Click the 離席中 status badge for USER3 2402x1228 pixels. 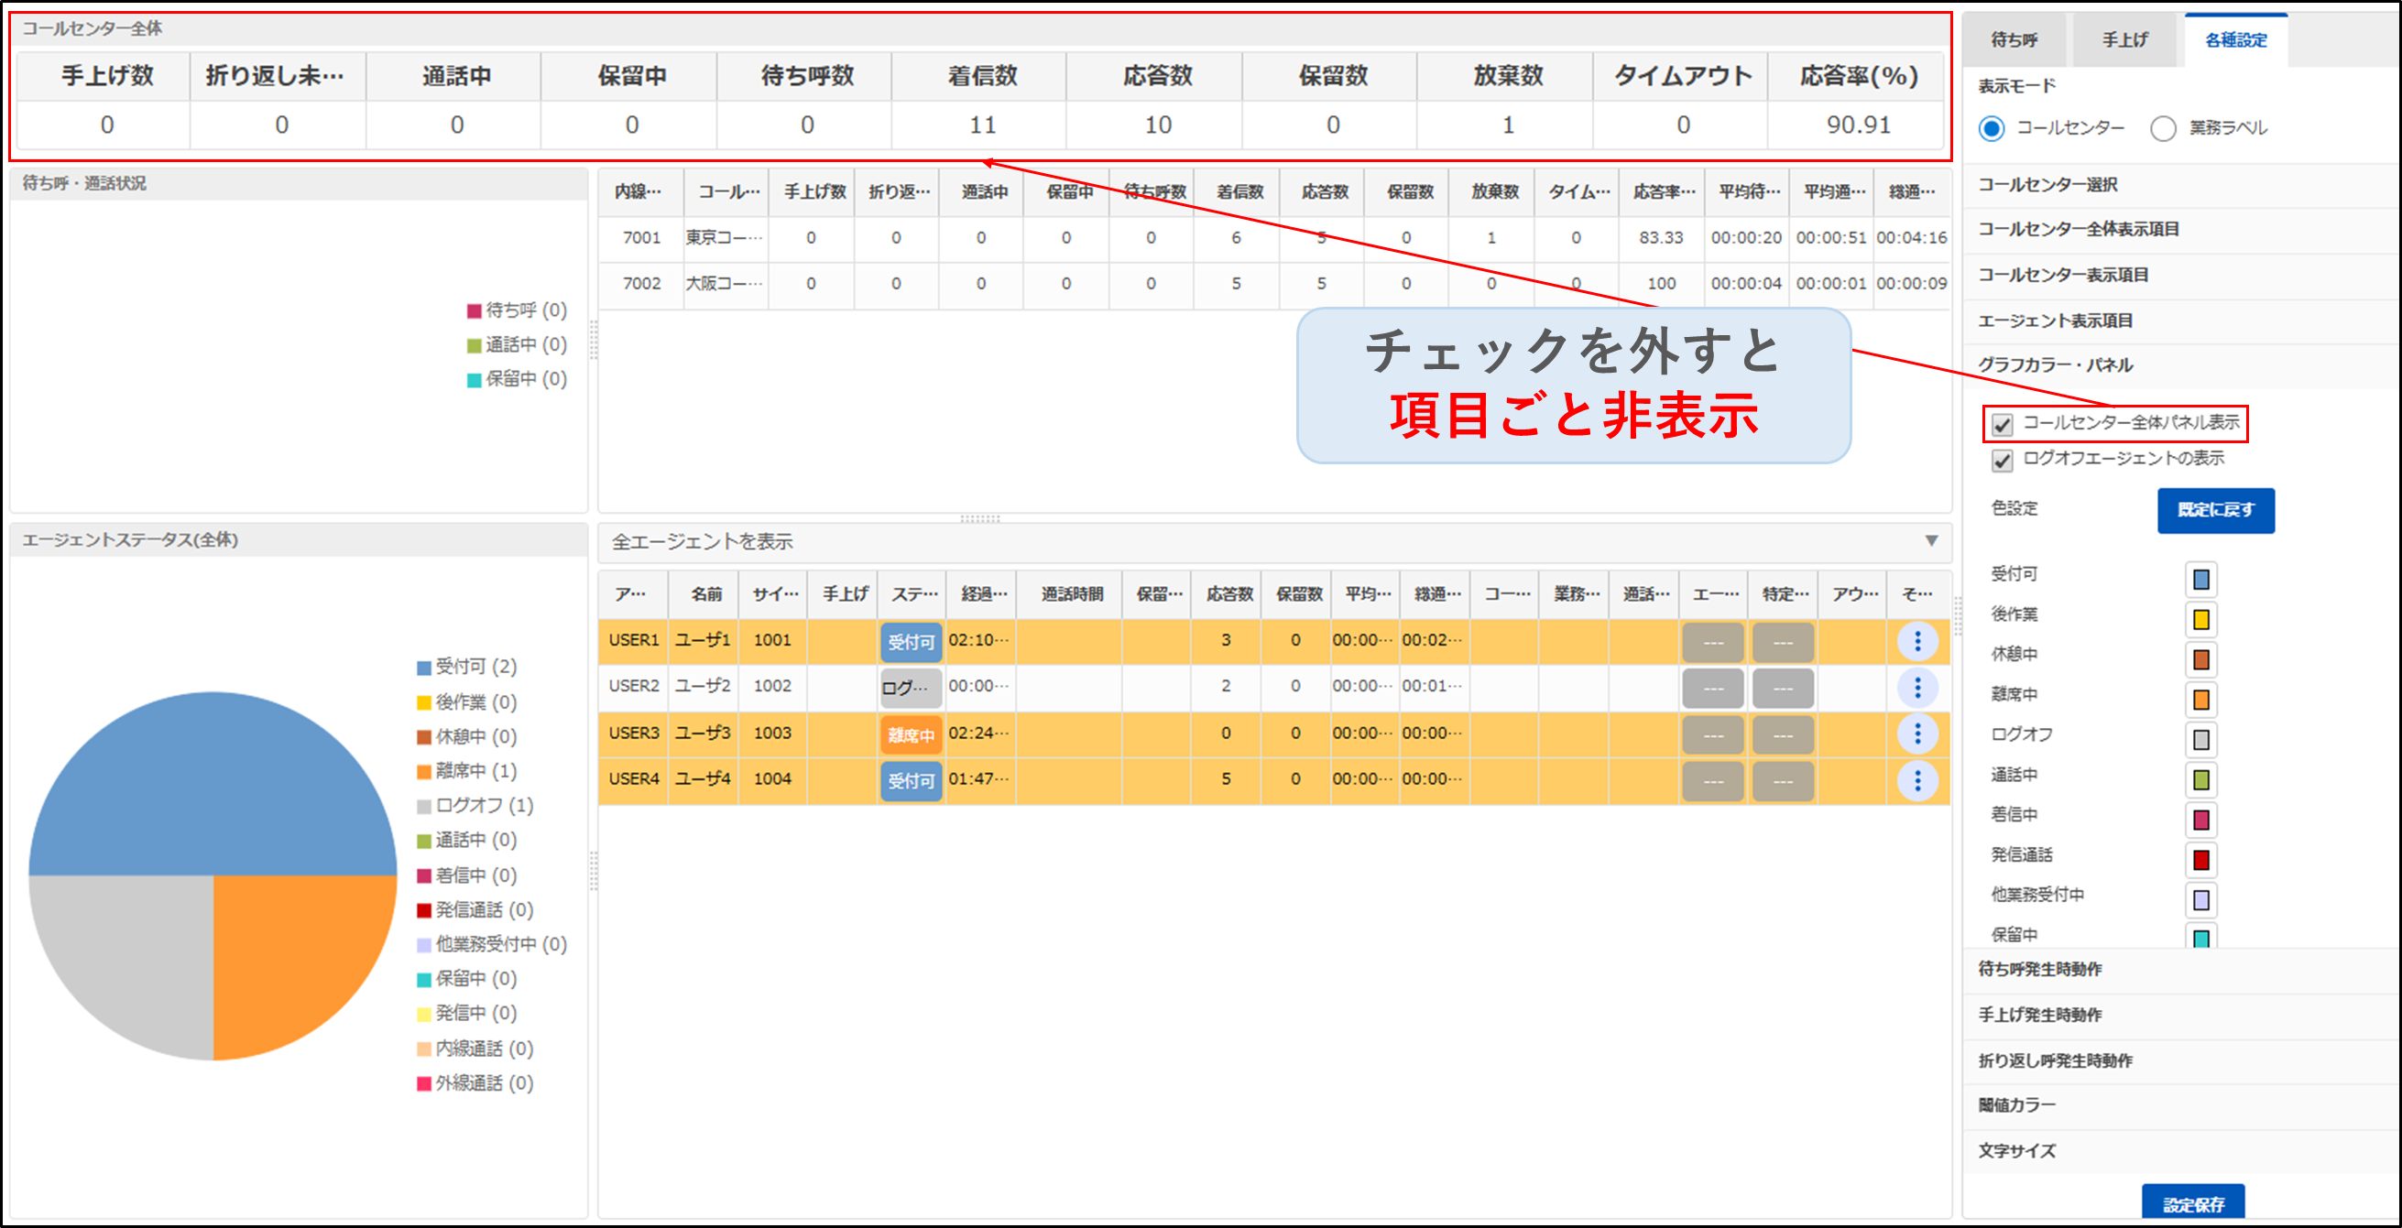910,734
